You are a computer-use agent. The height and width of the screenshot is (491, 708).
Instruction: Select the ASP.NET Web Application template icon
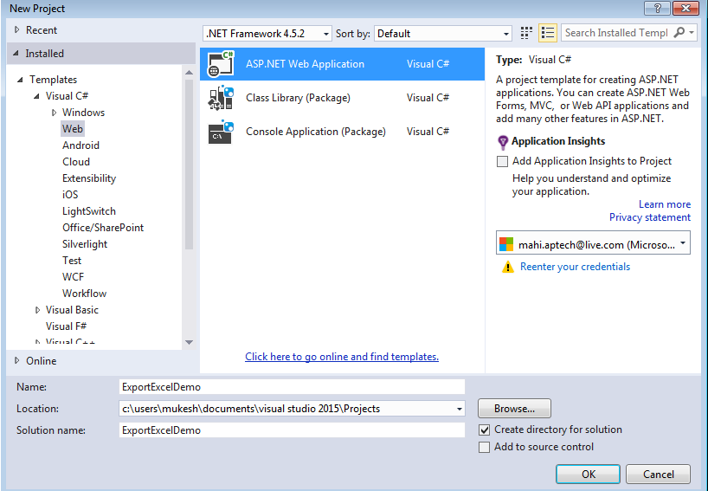pos(221,64)
